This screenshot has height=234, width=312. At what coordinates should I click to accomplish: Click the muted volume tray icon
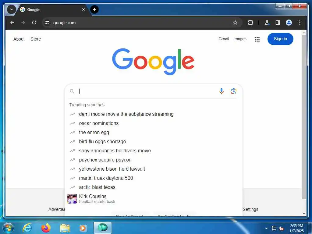click(281, 229)
